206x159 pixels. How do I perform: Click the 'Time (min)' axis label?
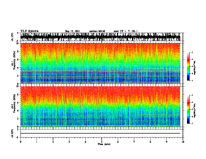point(104,144)
